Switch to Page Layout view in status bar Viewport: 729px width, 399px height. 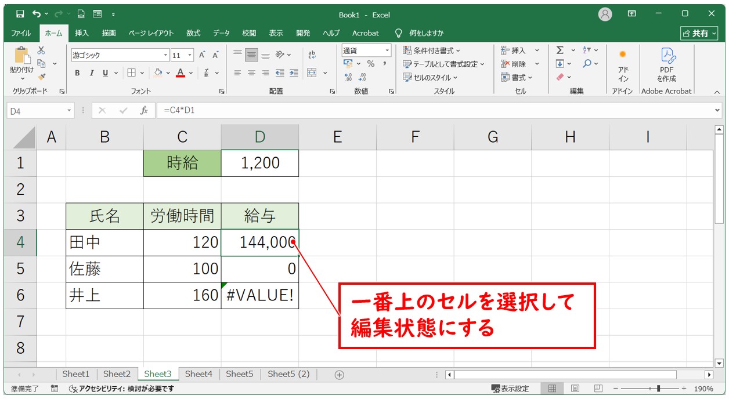(x=575, y=389)
